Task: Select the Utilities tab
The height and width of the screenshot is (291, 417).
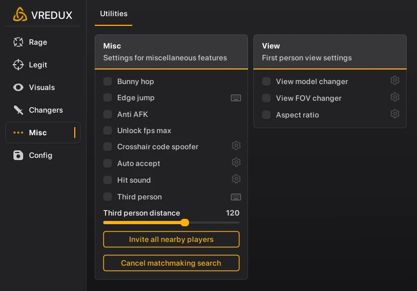Action: pos(114,13)
